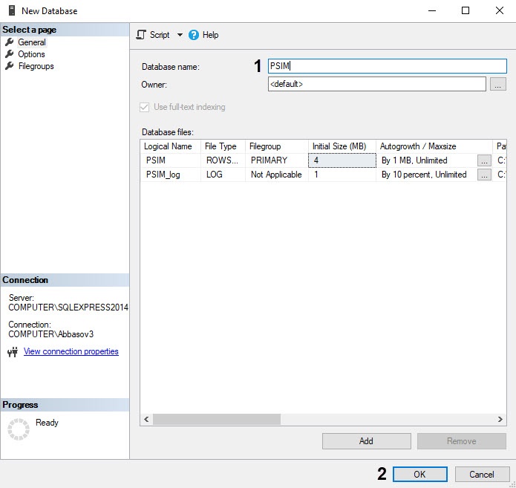
Task: Select the Options page
Action: coord(31,54)
